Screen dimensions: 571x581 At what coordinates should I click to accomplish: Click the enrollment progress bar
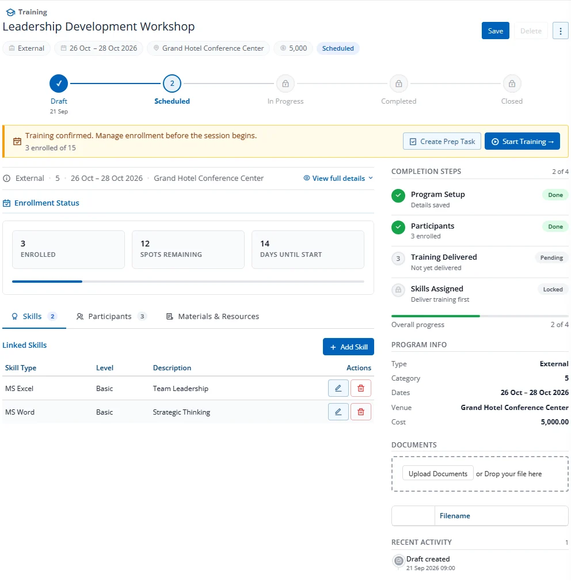[x=188, y=282]
